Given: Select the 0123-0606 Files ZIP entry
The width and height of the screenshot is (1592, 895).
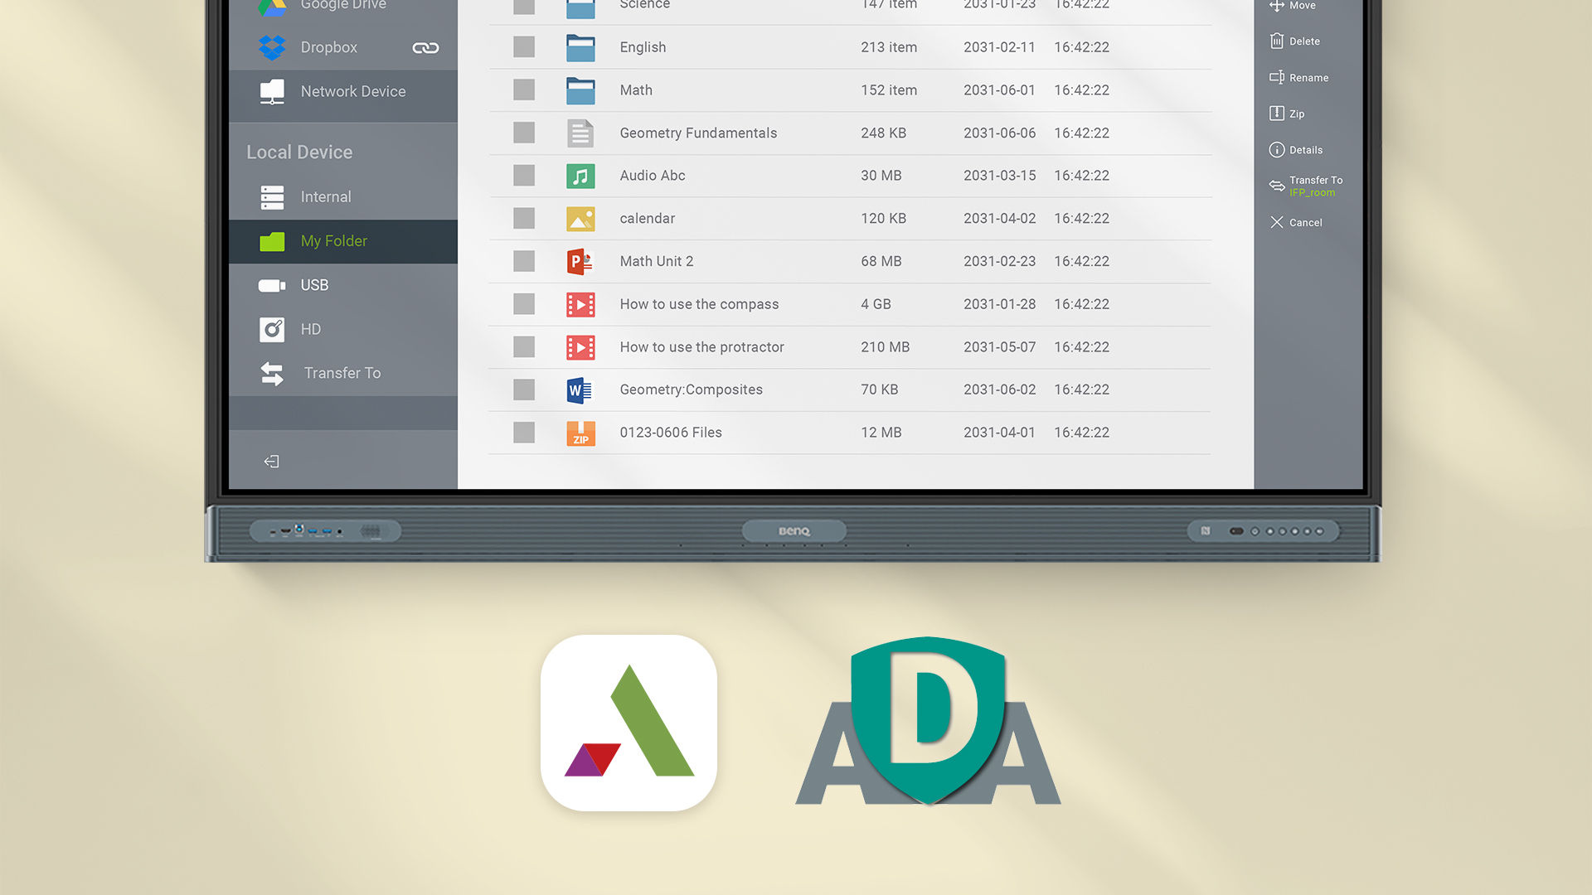Looking at the screenshot, I should [x=670, y=432].
